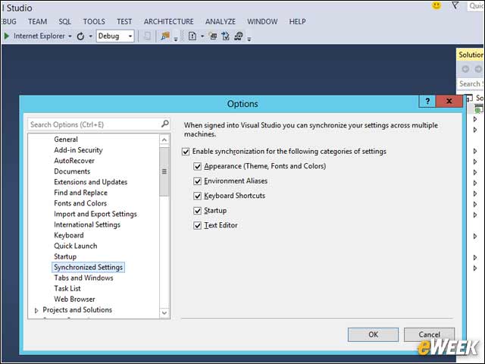Viewport: 485px width, 364px height.
Task: Open the TOOLS menu
Action: (x=94, y=22)
